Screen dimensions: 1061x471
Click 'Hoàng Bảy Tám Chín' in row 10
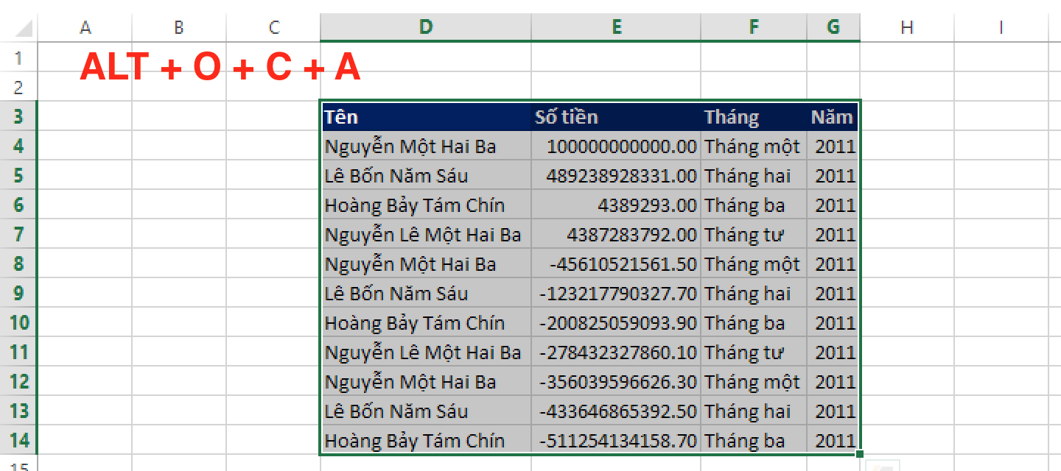[415, 323]
